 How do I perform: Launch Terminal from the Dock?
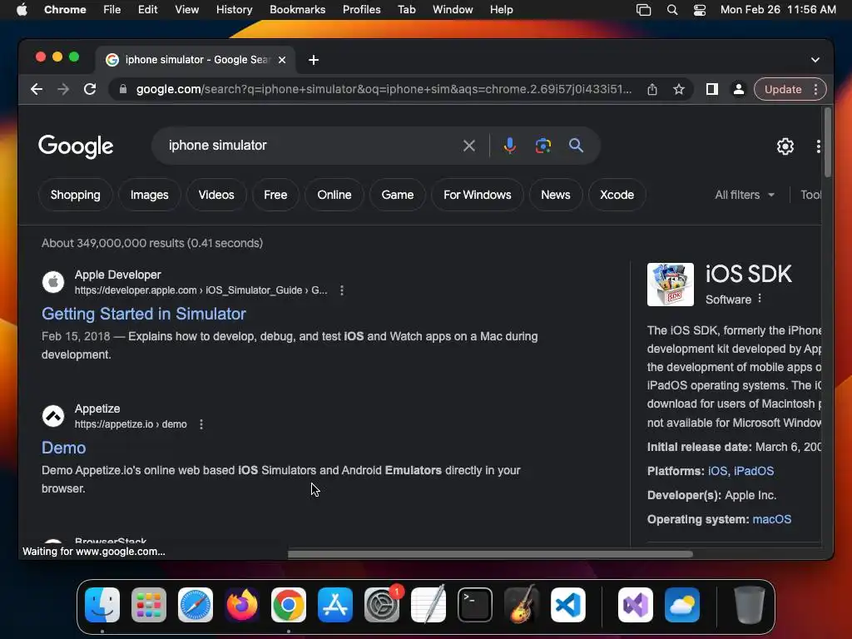click(x=475, y=605)
